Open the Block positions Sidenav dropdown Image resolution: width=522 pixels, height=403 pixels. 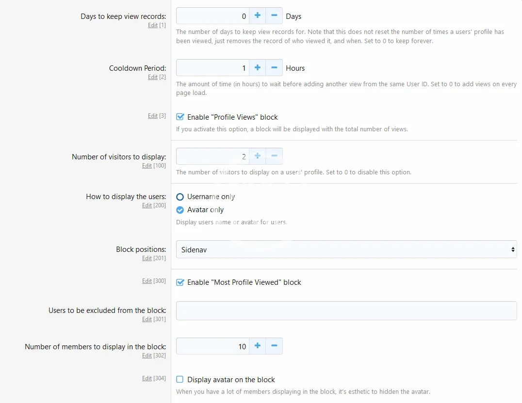point(346,249)
